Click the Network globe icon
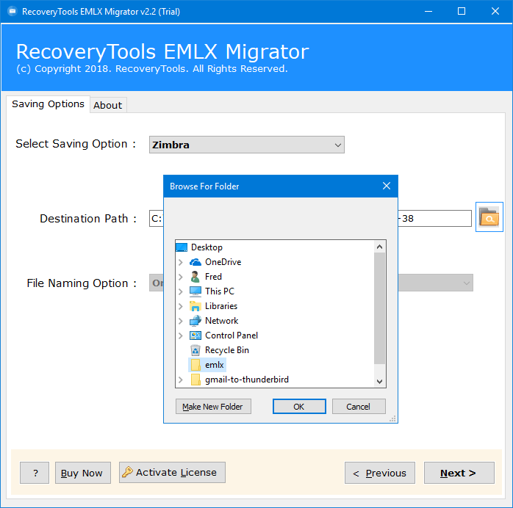The image size is (513, 508). coord(195,321)
